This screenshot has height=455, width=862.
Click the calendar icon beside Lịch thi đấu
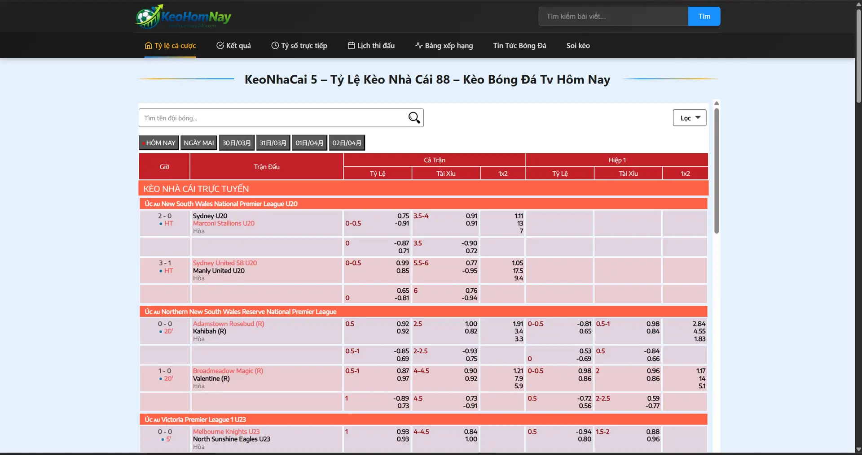tap(351, 46)
